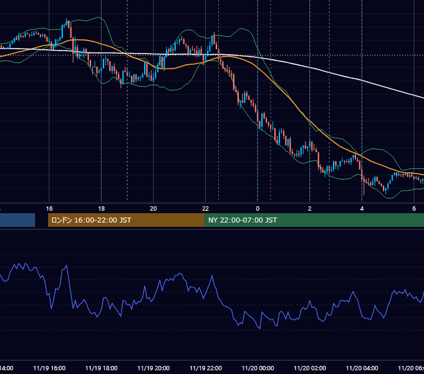
Task: Click the upper time axis label 20
Action: [x=153, y=209]
